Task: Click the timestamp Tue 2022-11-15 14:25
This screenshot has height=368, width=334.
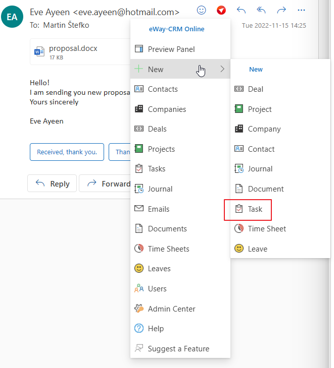Action: 274,25
